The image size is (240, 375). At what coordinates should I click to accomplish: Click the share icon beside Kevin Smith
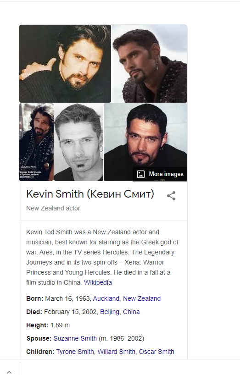pyautogui.click(x=171, y=196)
